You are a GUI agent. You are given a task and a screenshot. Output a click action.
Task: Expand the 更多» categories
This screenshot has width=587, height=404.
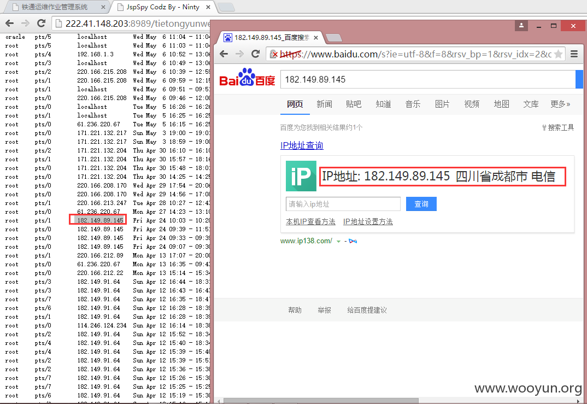click(x=560, y=104)
